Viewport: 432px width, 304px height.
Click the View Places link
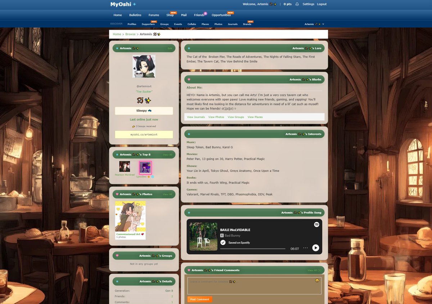click(x=255, y=117)
